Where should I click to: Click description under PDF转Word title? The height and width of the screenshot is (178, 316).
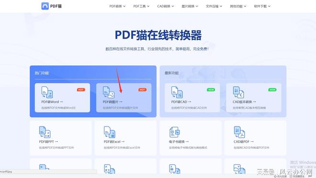point(58,108)
